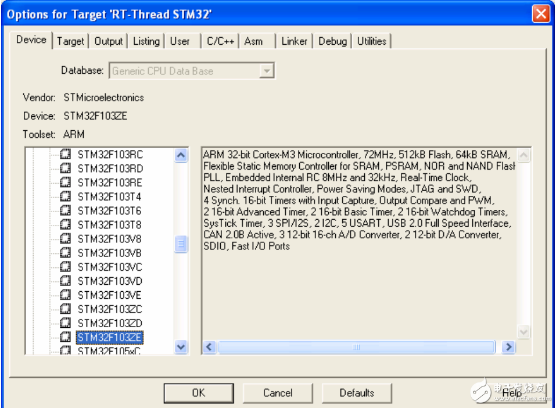Switch to the Target tab
The height and width of the screenshot is (408, 556).
[70, 41]
